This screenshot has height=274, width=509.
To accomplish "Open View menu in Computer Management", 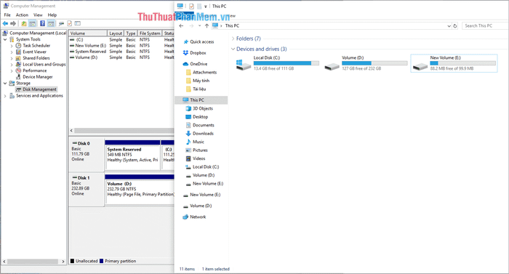I will pyautogui.click(x=38, y=15).
